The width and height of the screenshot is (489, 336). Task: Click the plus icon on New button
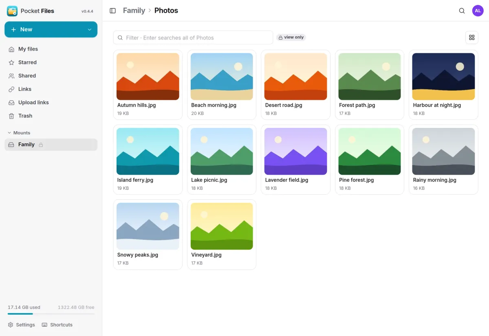[x=13, y=30]
